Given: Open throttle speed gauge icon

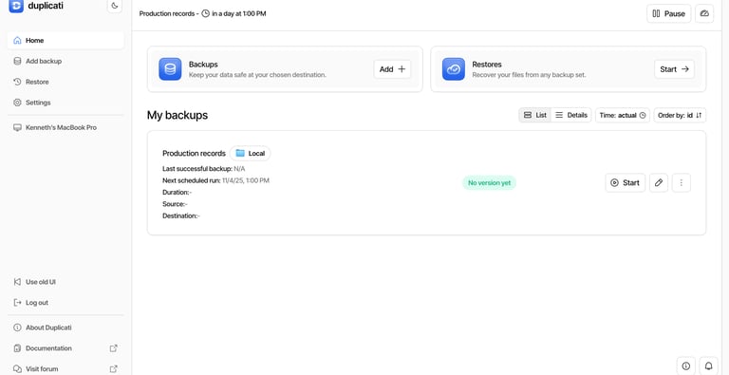Looking at the screenshot, I should coord(704,13).
